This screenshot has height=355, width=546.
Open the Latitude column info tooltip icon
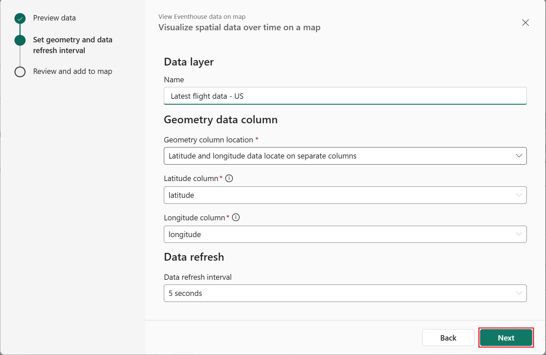point(229,178)
